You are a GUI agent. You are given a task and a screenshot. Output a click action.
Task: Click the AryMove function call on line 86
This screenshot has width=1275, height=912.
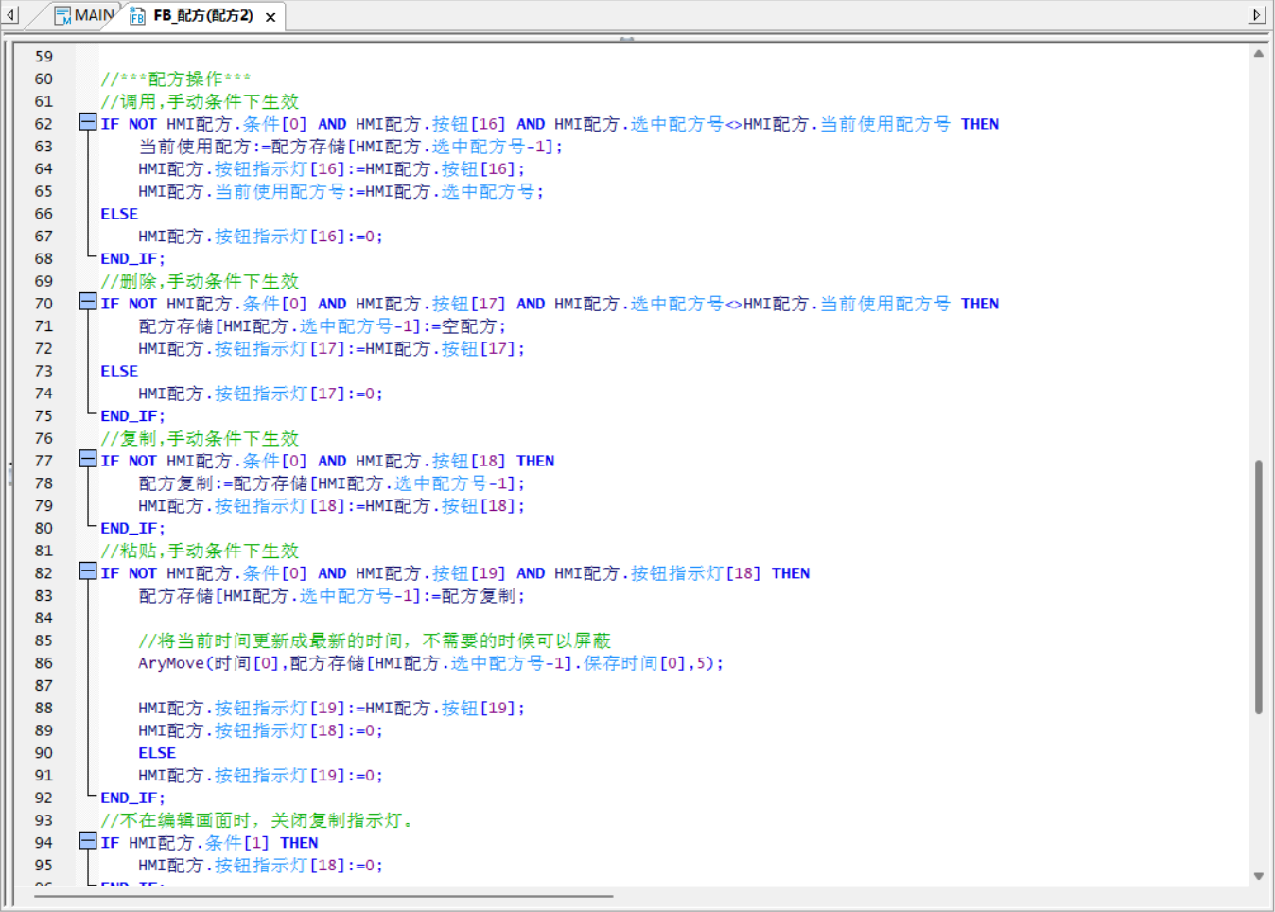coord(170,663)
